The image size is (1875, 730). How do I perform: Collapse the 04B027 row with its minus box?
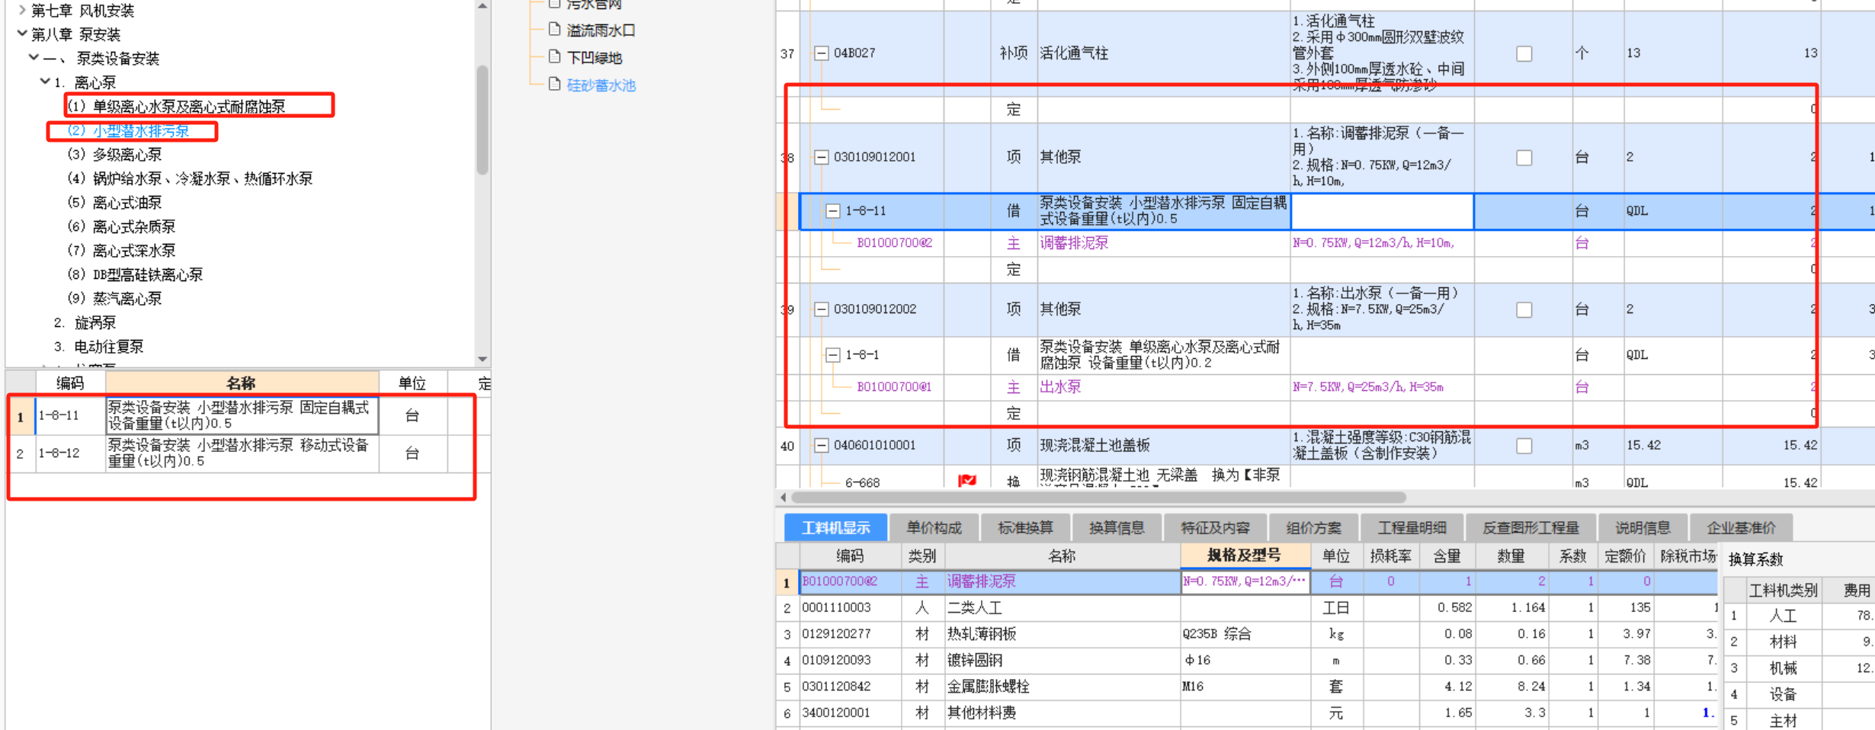point(821,53)
